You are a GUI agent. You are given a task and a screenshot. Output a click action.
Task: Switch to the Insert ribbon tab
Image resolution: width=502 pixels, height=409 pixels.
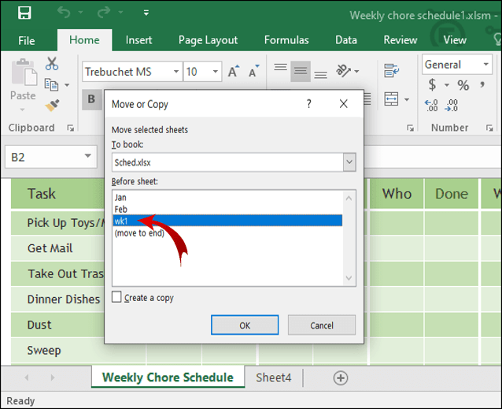tap(138, 40)
